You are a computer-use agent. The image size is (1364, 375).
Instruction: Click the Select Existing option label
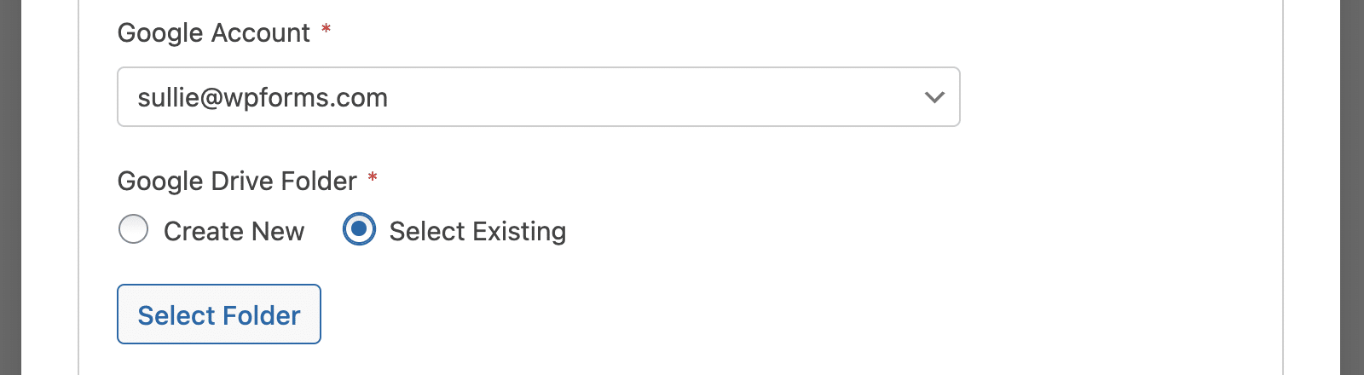tap(477, 231)
